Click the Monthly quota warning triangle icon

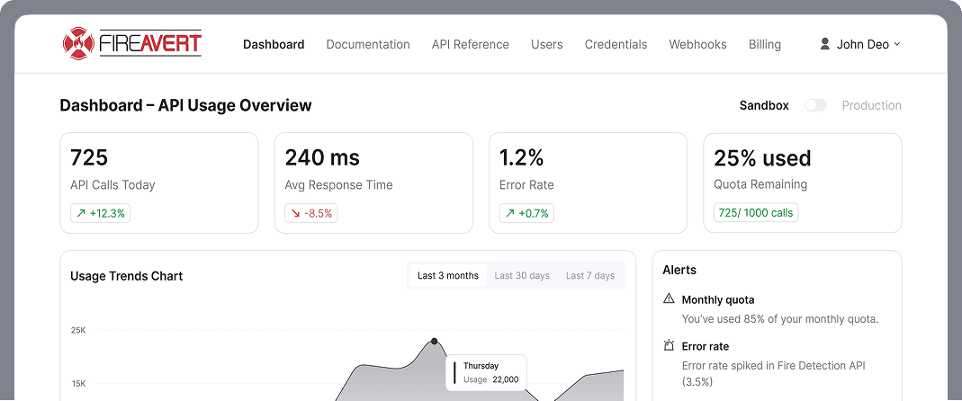(x=669, y=299)
